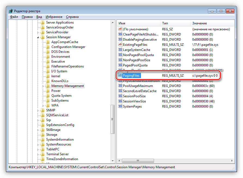
Task: Expand the Terminal Server tree node
Action: tap(38, 154)
